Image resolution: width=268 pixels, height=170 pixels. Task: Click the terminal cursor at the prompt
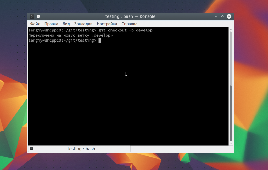coord(100,40)
